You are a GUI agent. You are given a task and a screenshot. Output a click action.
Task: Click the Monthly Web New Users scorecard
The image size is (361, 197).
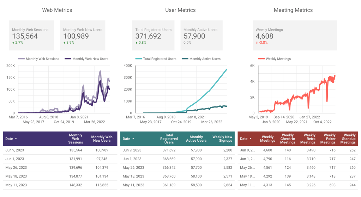[x=83, y=35]
